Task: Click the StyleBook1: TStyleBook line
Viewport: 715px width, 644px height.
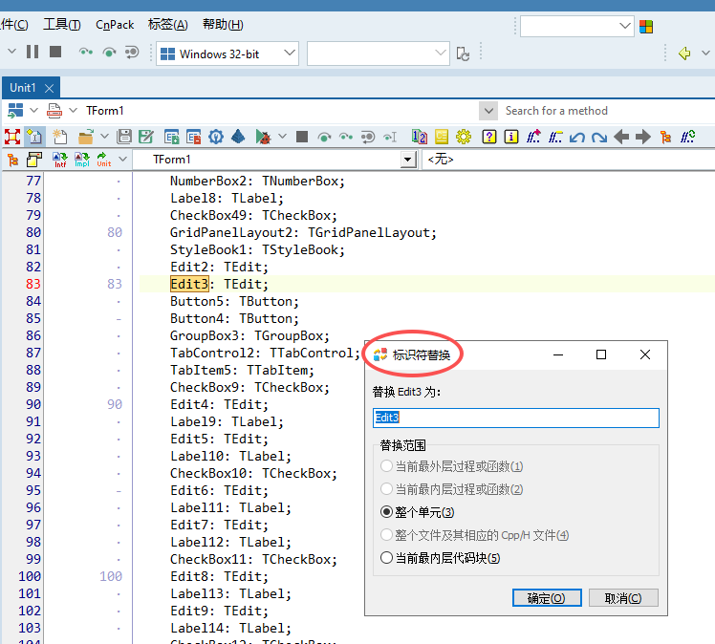Action: (x=257, y=249)
